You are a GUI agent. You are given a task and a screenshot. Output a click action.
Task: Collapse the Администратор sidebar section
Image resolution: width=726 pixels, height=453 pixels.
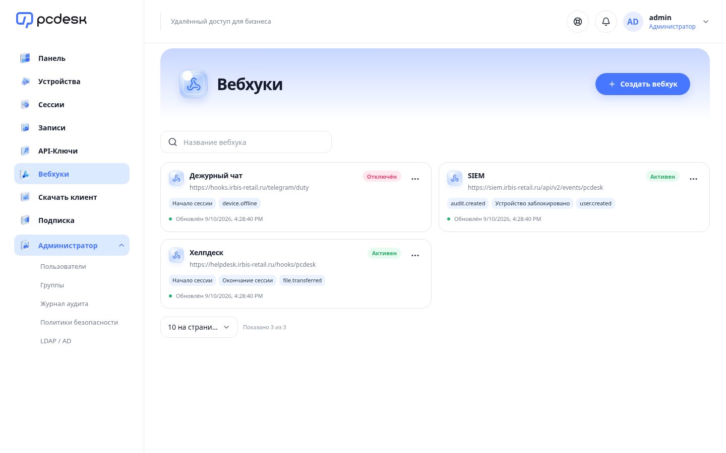tap(122, 245)
